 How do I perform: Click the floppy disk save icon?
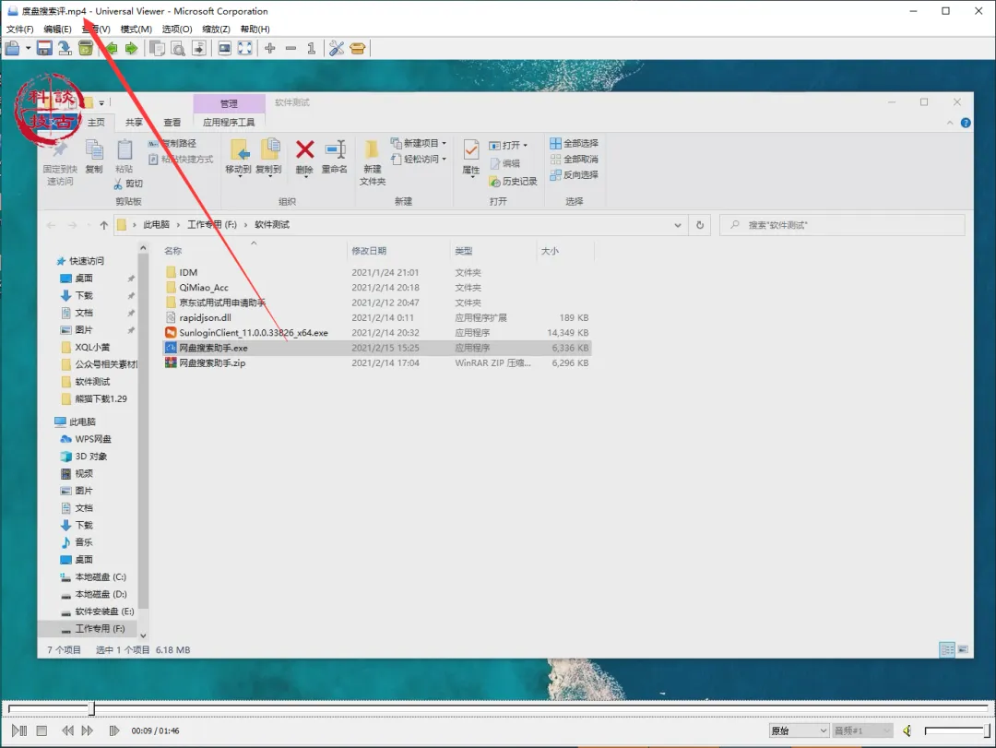[x=44, y=48]
